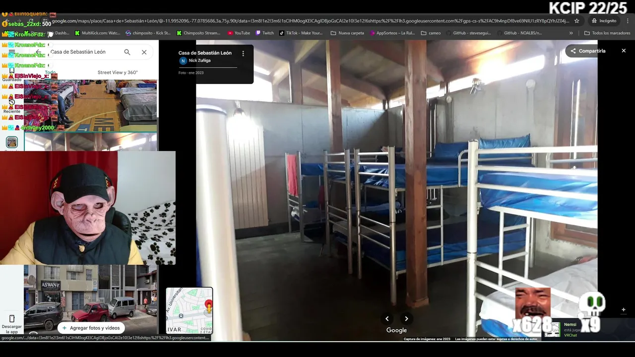Click the address bar URL

(310, 21)
